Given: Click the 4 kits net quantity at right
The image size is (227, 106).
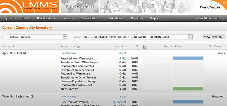Looking at the screenshot, I should [221, 53].
